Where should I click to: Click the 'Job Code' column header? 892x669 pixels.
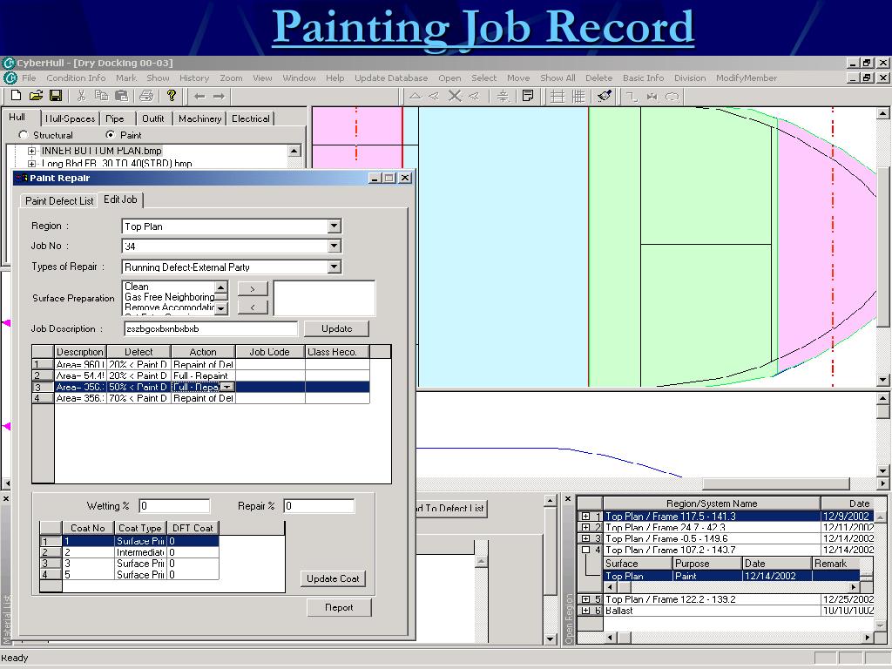pyautogui.click(x=270, y=352)
